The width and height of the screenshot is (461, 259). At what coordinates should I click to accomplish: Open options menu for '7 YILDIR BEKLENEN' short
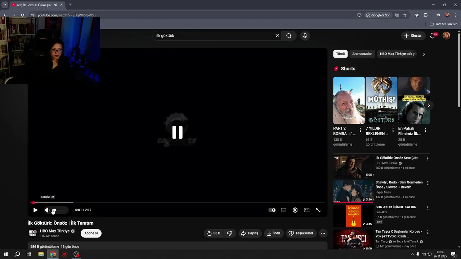(393, 131)
